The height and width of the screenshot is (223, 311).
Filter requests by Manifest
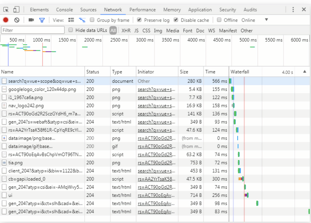tap(228, 31)
